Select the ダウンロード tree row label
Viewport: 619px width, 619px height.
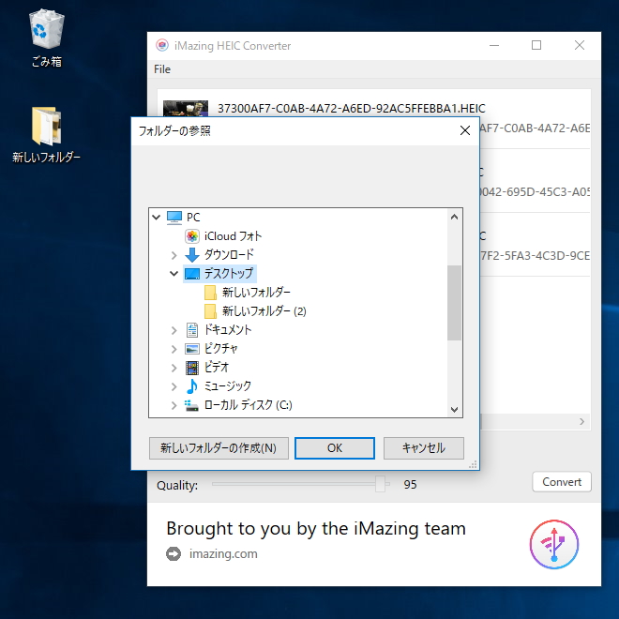pyautogui.click(x=229, y=254)
